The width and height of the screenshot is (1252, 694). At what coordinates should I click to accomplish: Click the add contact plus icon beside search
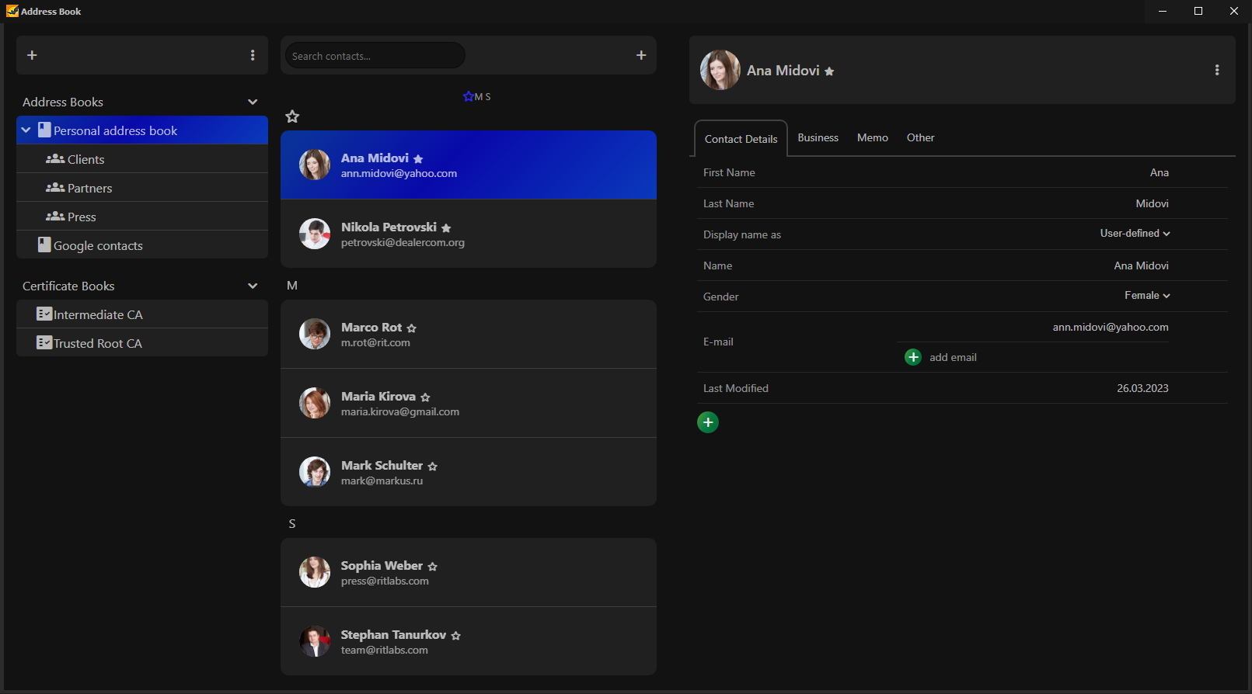click(641, 55)
